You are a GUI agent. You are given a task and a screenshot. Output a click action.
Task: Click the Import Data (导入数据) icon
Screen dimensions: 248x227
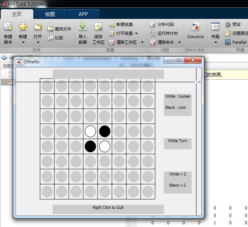83,26
